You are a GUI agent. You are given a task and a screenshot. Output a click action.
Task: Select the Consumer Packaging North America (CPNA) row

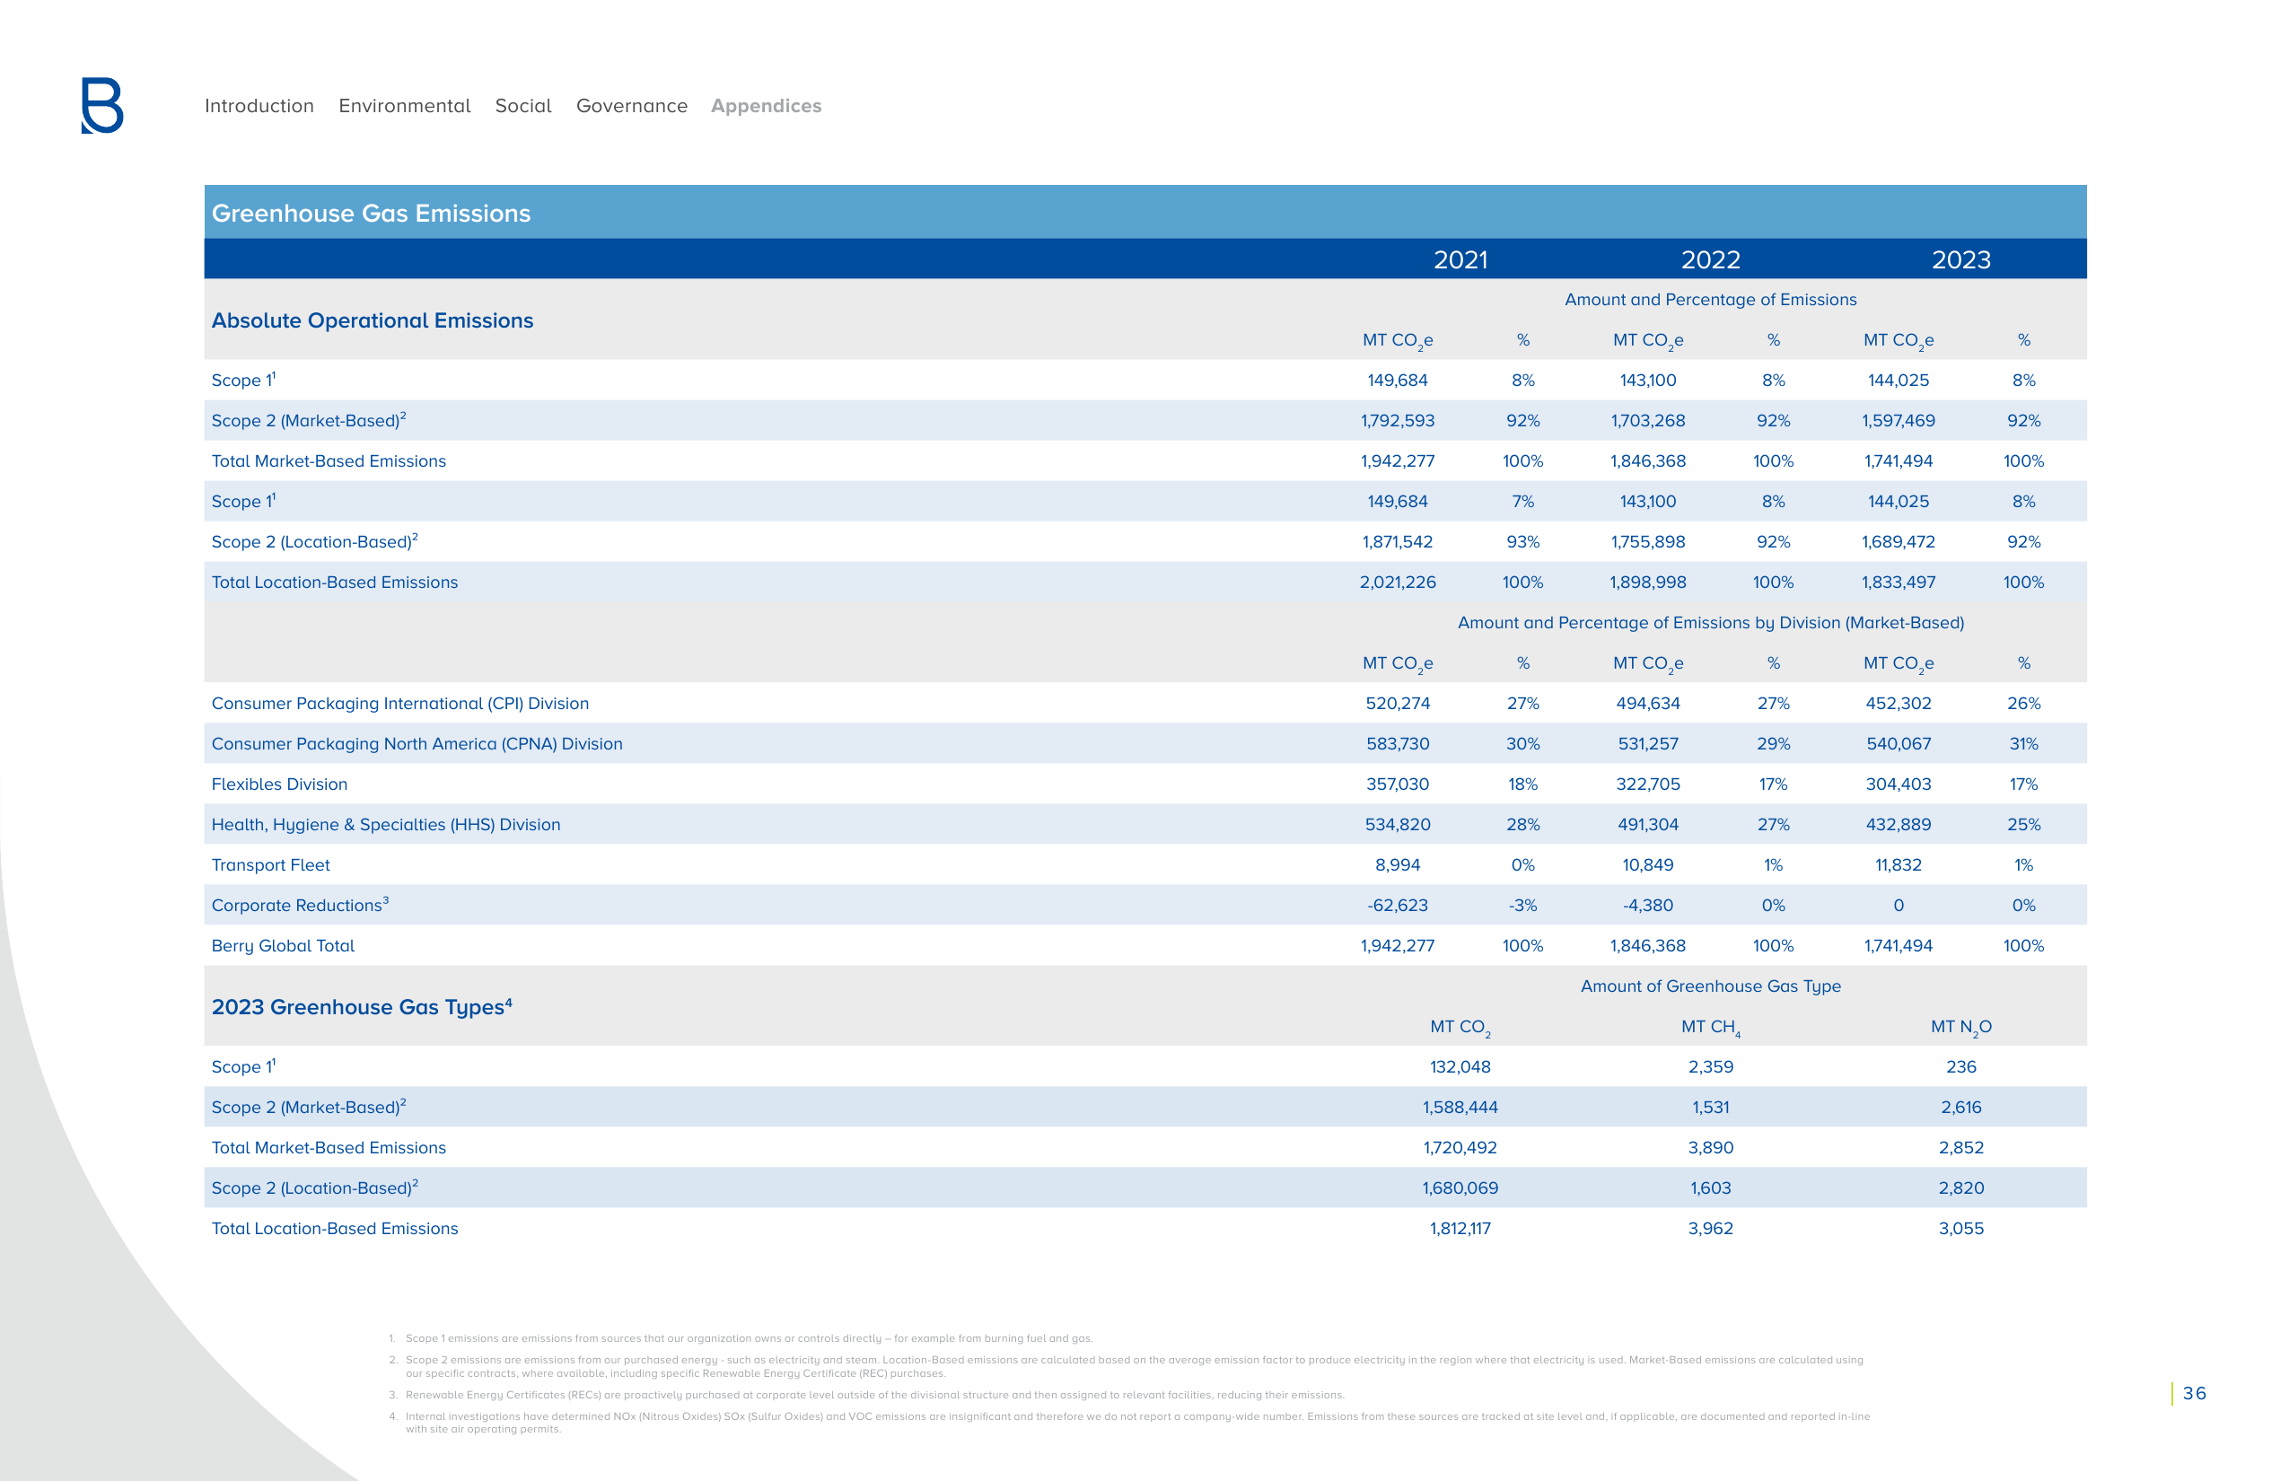[1145, 743]
